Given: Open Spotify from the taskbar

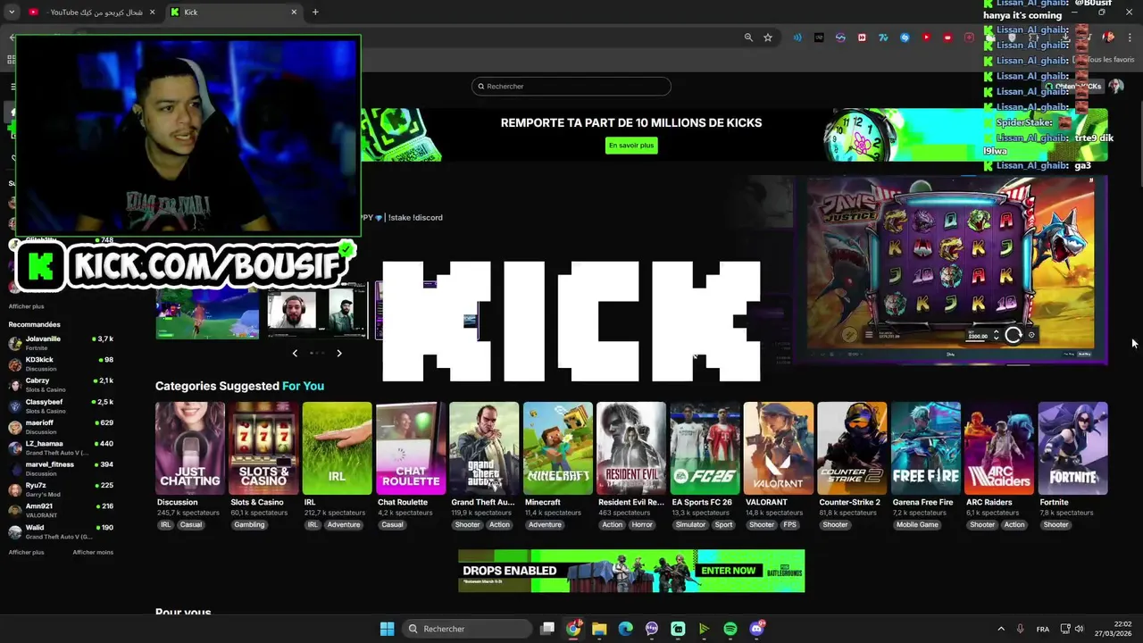Looking at the screenshot, I should point(730,629).
